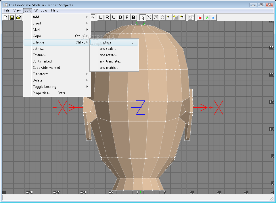Open a model file via folder icon
This screenshot has width=276, height=203.
pyautogui.click(x=19, y=18)
